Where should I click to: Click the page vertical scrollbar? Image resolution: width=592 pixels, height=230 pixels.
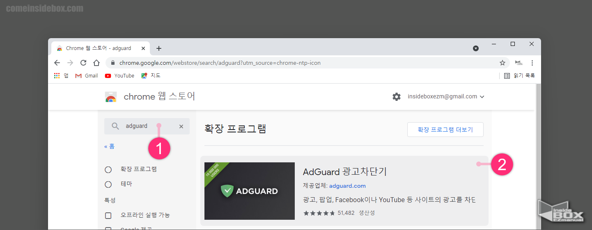[539, 156]
